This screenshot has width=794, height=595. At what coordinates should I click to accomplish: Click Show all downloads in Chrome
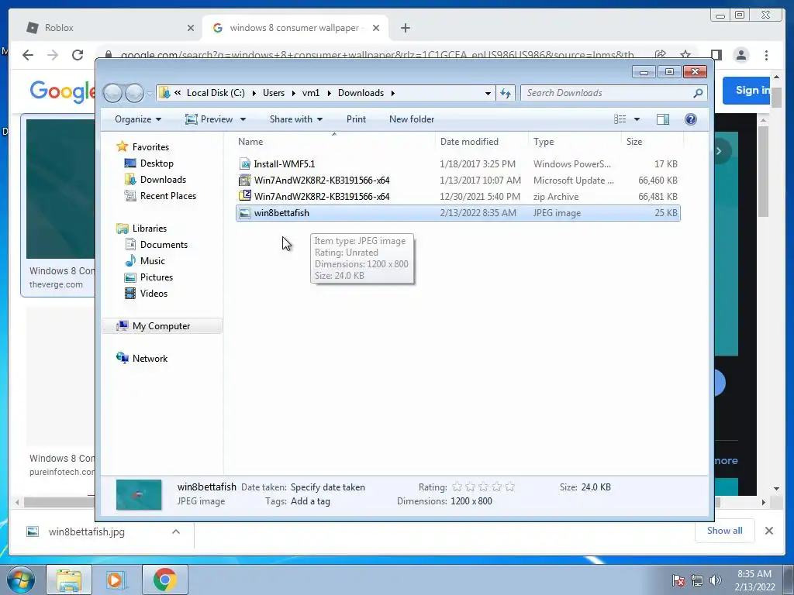[725, 530]
